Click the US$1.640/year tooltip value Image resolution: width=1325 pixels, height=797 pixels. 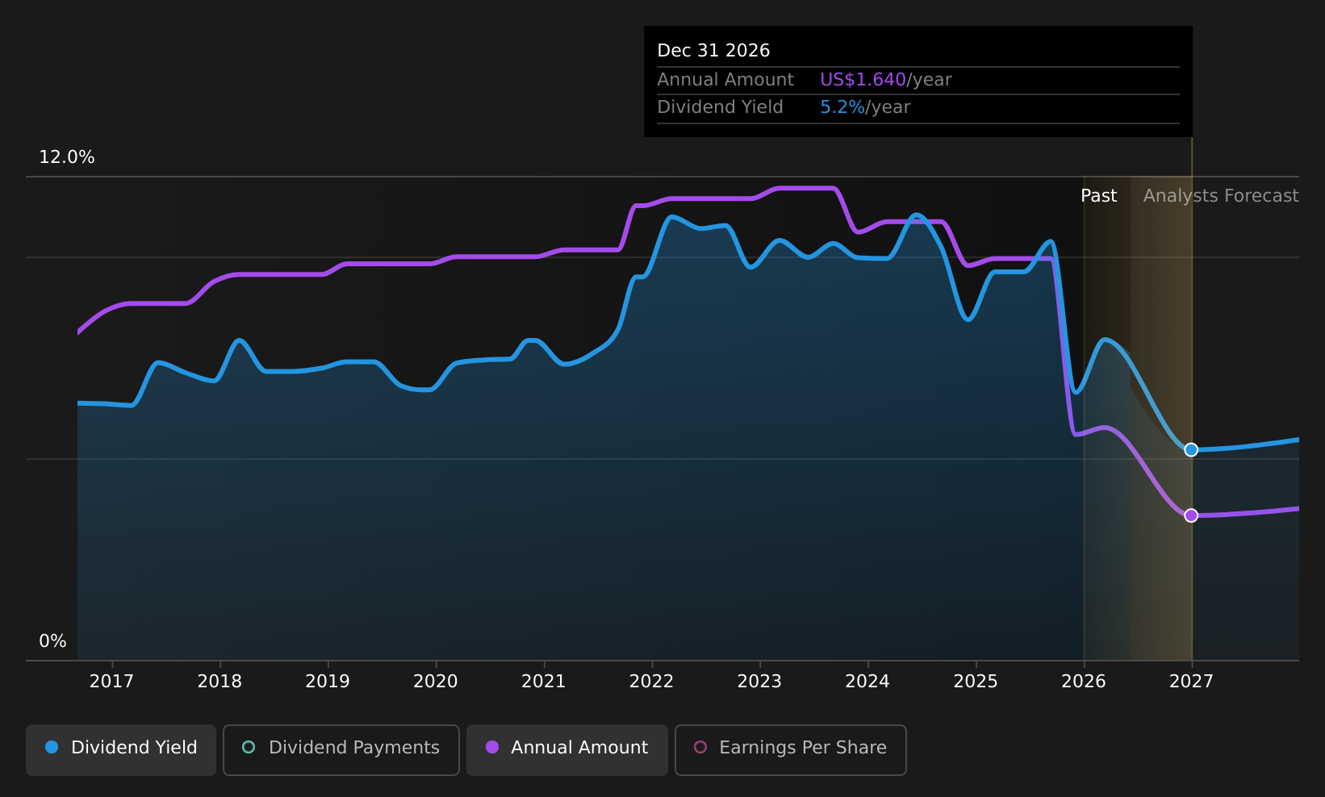(x=886, y=80)
